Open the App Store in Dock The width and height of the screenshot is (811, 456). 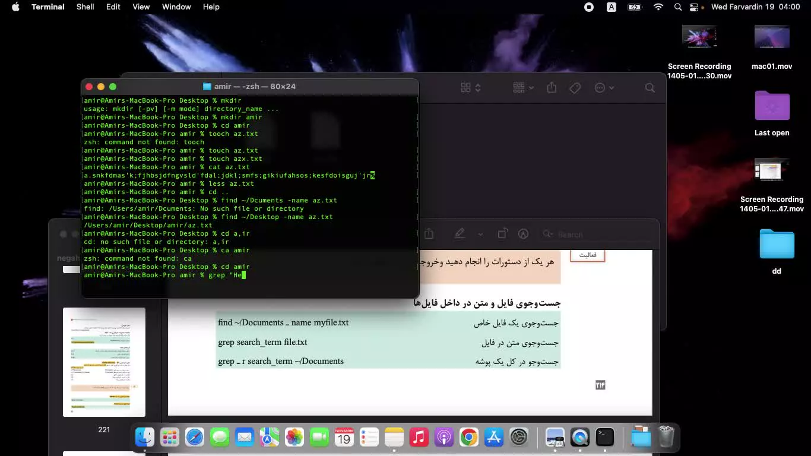pos(494,438)
